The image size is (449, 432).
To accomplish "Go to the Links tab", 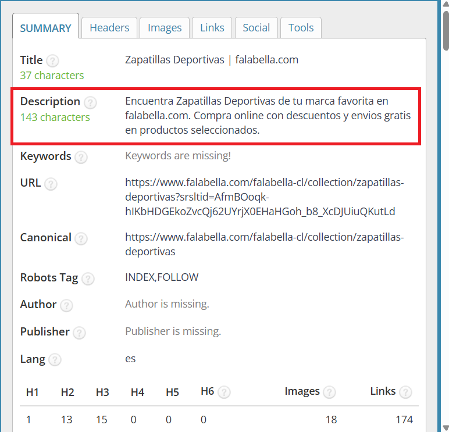I will click(x=212, y=28).
